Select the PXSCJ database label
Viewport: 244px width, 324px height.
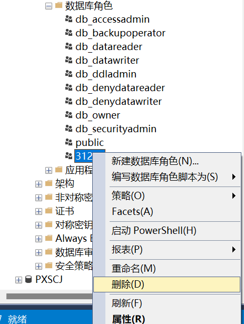(x=49, y=279)
